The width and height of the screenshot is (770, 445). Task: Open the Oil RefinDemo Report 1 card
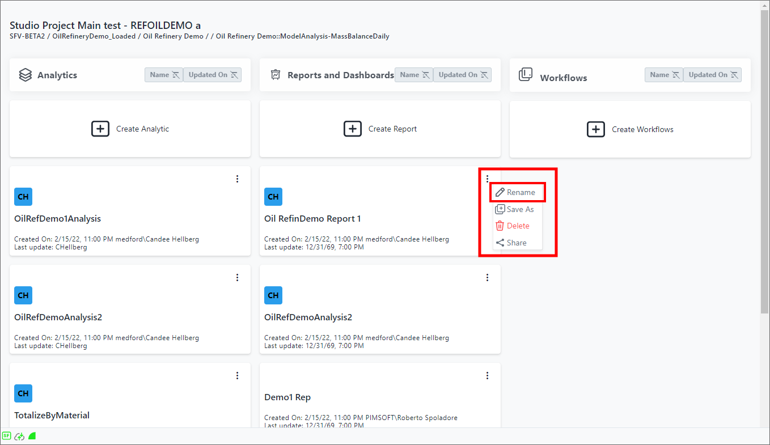click(x=312, y=219)
